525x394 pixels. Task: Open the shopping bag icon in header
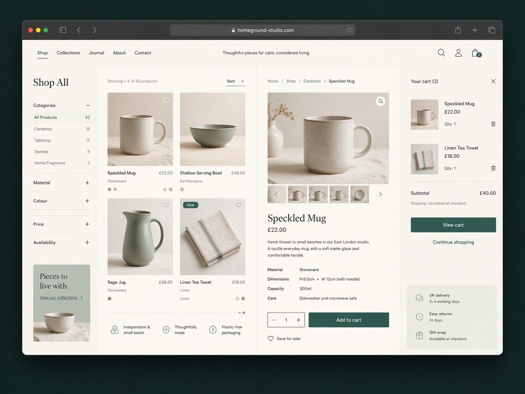point(476,53)
